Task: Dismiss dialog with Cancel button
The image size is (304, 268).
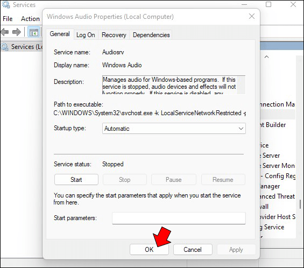Action: [x=193, y=249]
